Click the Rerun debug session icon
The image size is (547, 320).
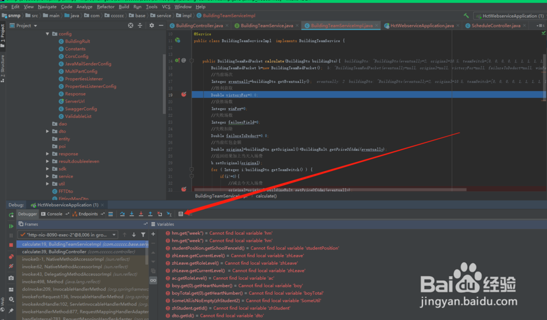[x=11, y=215]
